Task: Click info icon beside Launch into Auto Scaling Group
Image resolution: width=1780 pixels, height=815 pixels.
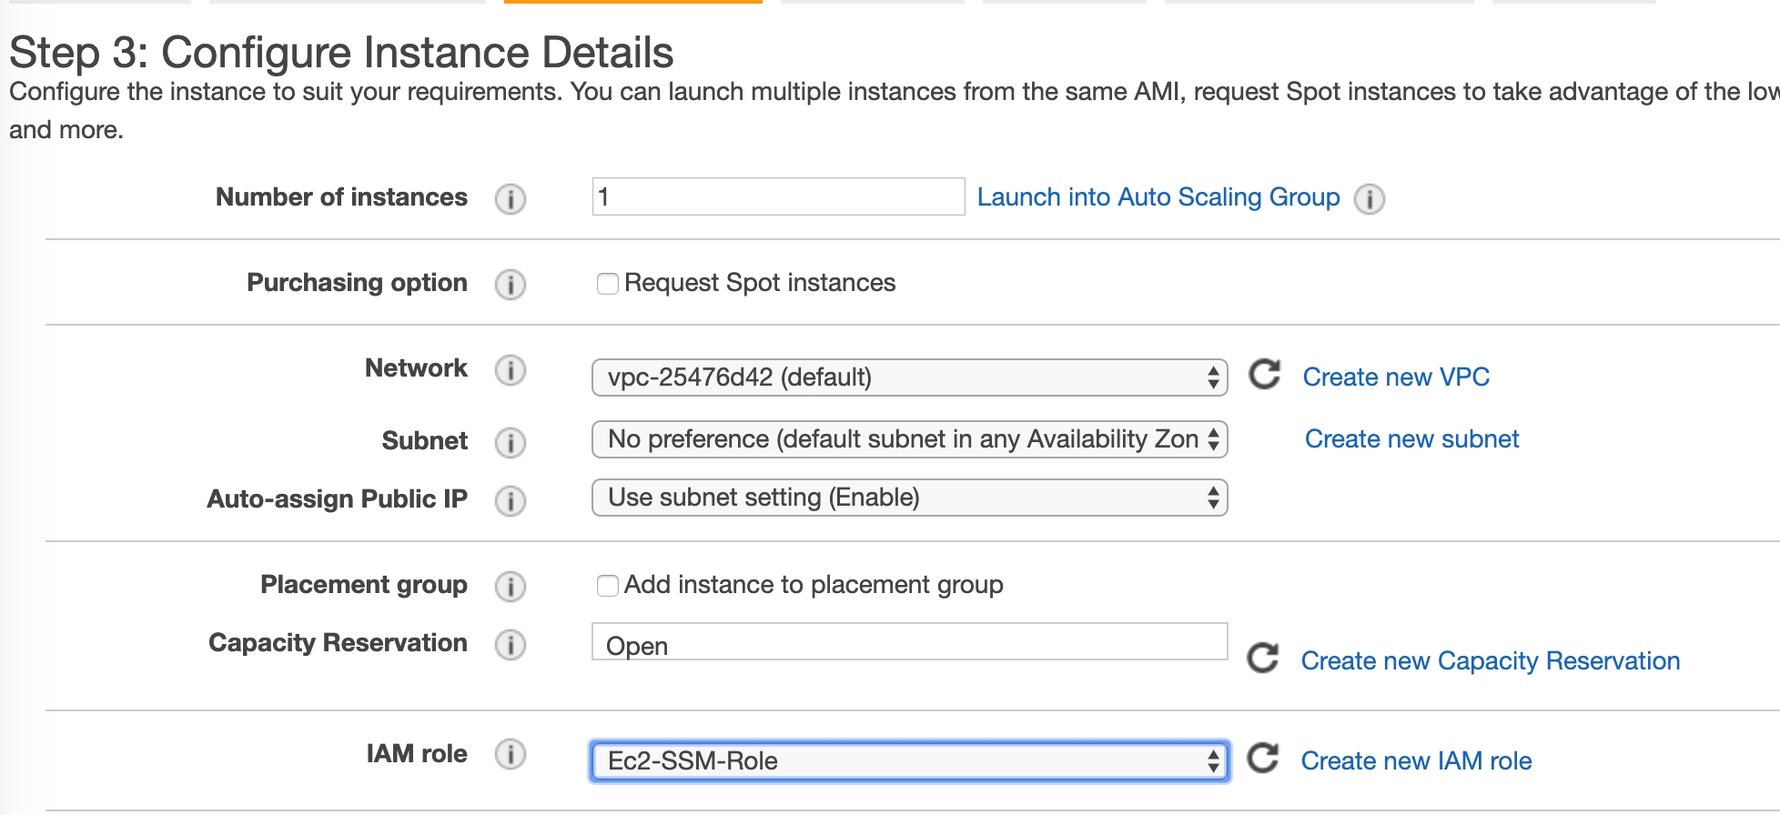Action: [1369, 198]
